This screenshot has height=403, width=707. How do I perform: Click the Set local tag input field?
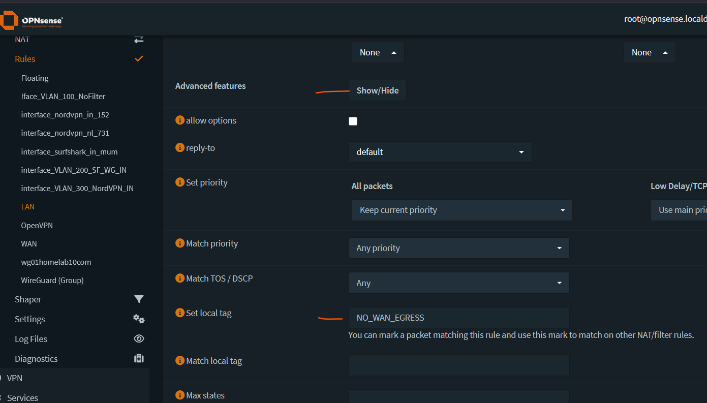pos(459,318)
